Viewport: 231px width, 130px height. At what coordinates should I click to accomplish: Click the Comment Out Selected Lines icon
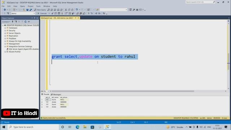tap(88, 13)
